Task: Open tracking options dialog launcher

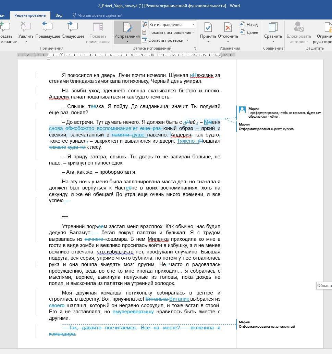Action: (195, 49)
